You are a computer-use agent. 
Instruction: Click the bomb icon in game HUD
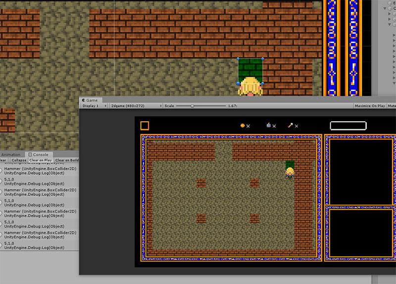[268, 126]
